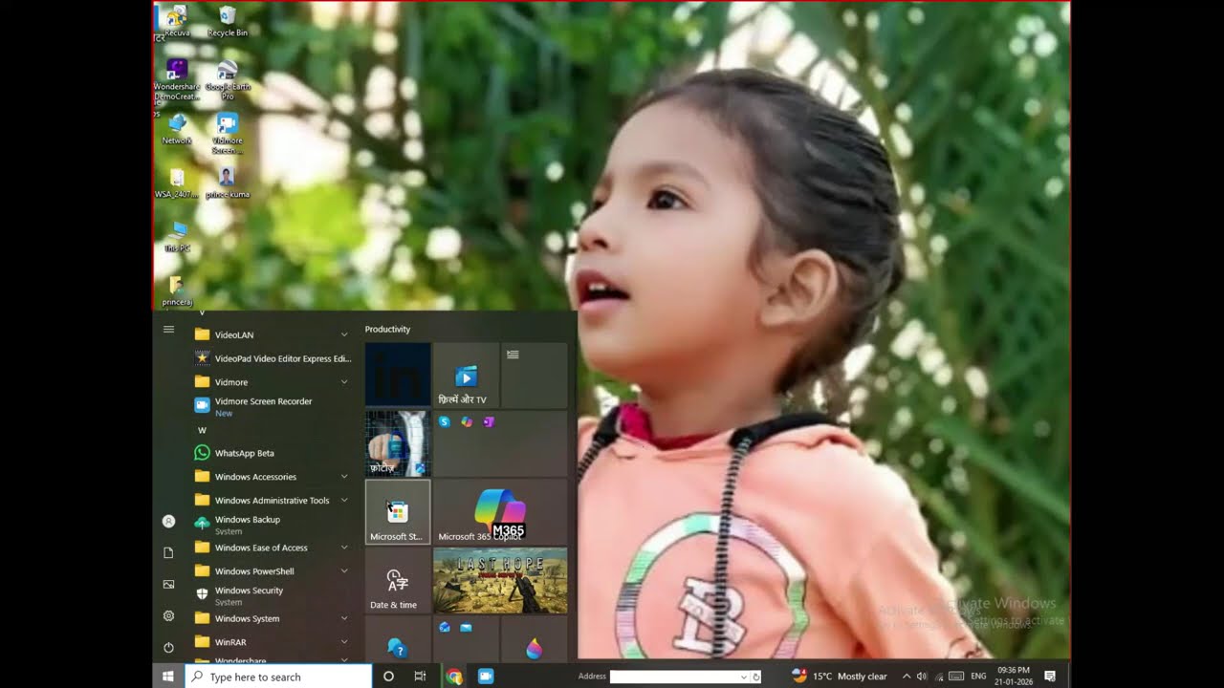Viewport: 1224px width, 688px height.
Task: Select the Network desktop icon
Action: 177,129
